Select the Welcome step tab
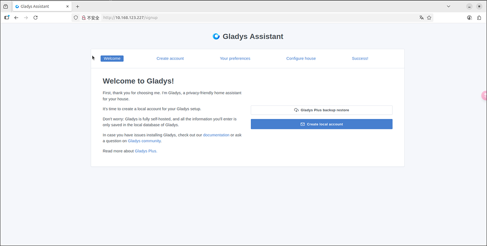 112,58
